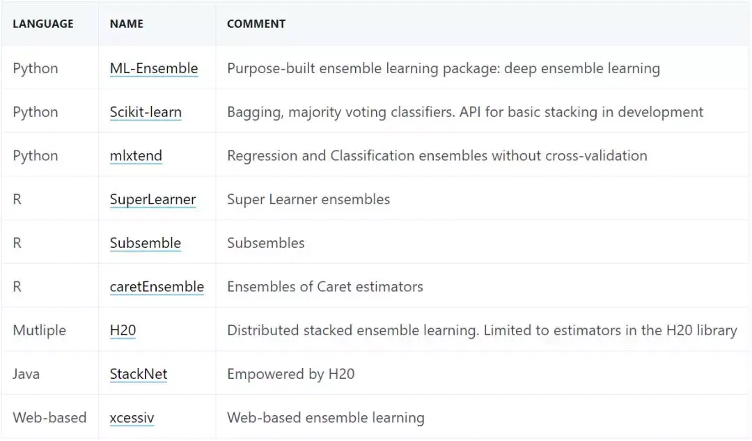Select the 'Java' language cell
This screenshot has width=752, height=441.
pyautogui.click(x=26, y=374)
